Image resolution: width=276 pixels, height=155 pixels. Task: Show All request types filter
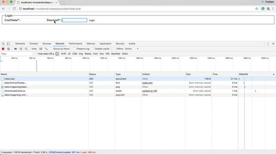click(x=57, y=54)
